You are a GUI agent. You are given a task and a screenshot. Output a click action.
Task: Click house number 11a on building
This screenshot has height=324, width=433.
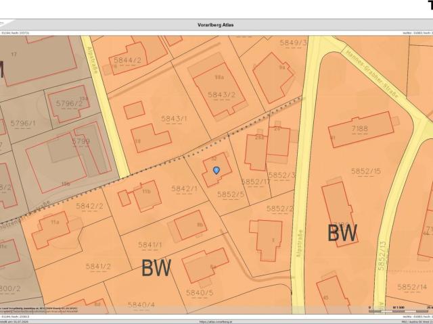point(55,222)
